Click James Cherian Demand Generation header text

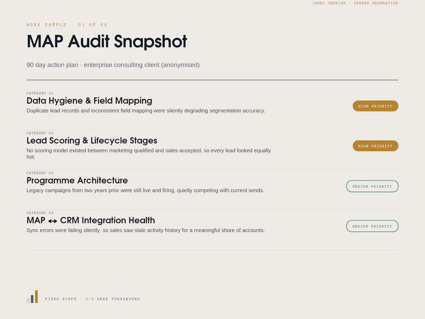pyautogui.click(x=355, y=3)
